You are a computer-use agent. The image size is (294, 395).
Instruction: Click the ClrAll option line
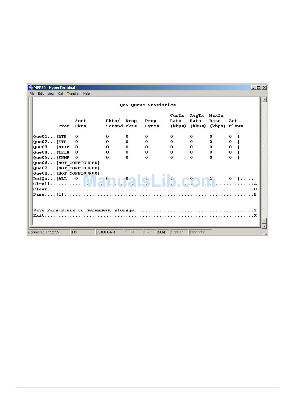(145, 184)
